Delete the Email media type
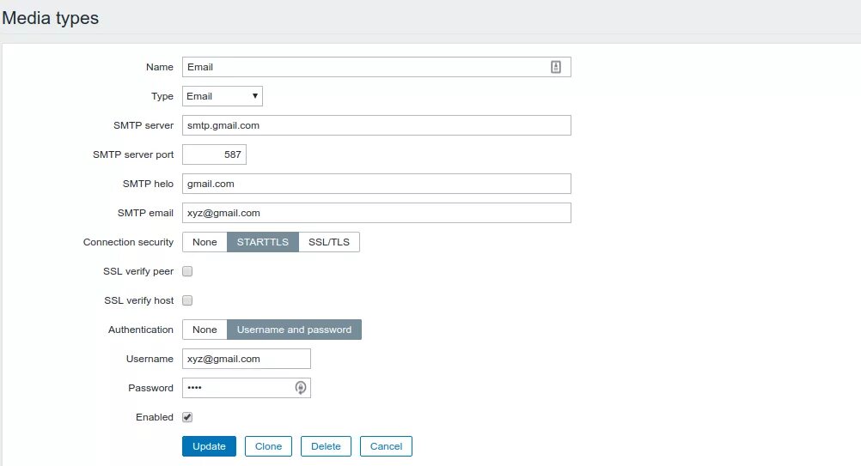 tap(327, 446)
